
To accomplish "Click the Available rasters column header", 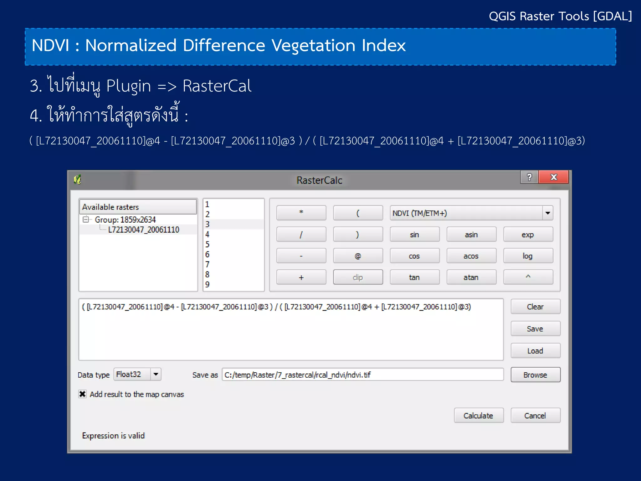I will click(x=138, y=207).
